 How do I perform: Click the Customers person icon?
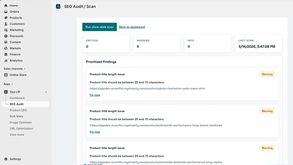pyautogui.click(x=6, y=24)
